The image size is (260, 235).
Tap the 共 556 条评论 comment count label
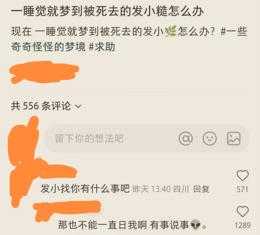coord(41,106)
